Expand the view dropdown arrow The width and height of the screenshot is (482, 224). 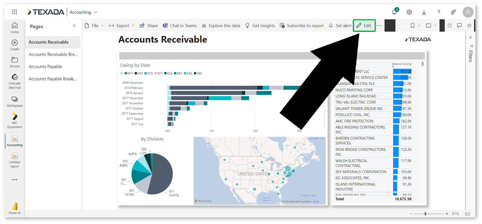(435, 26)
